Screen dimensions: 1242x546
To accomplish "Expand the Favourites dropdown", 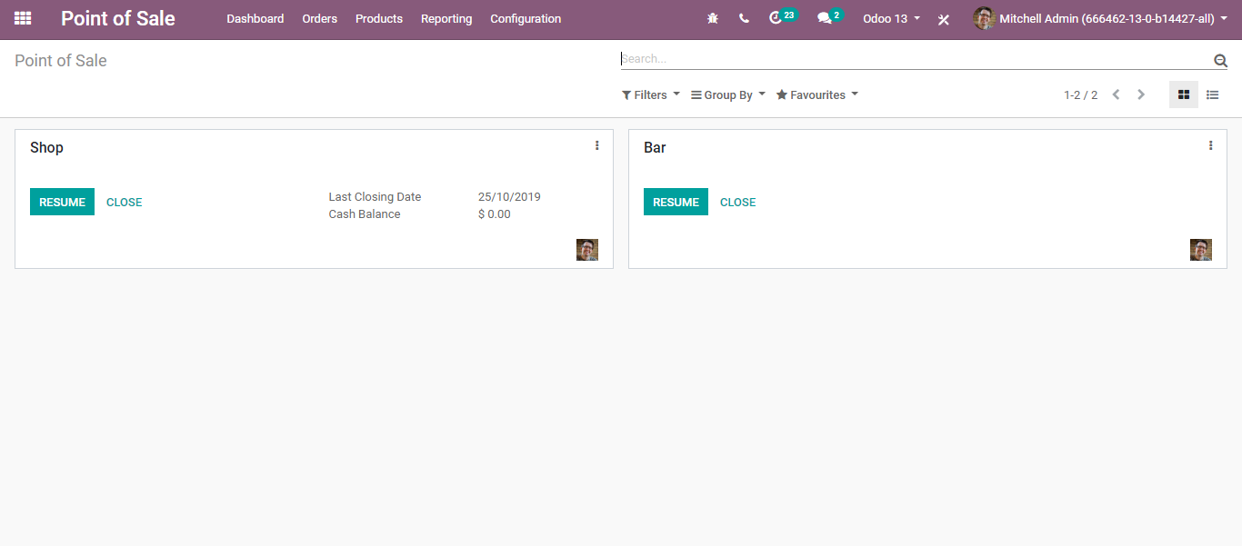I will tap(817, 94).
